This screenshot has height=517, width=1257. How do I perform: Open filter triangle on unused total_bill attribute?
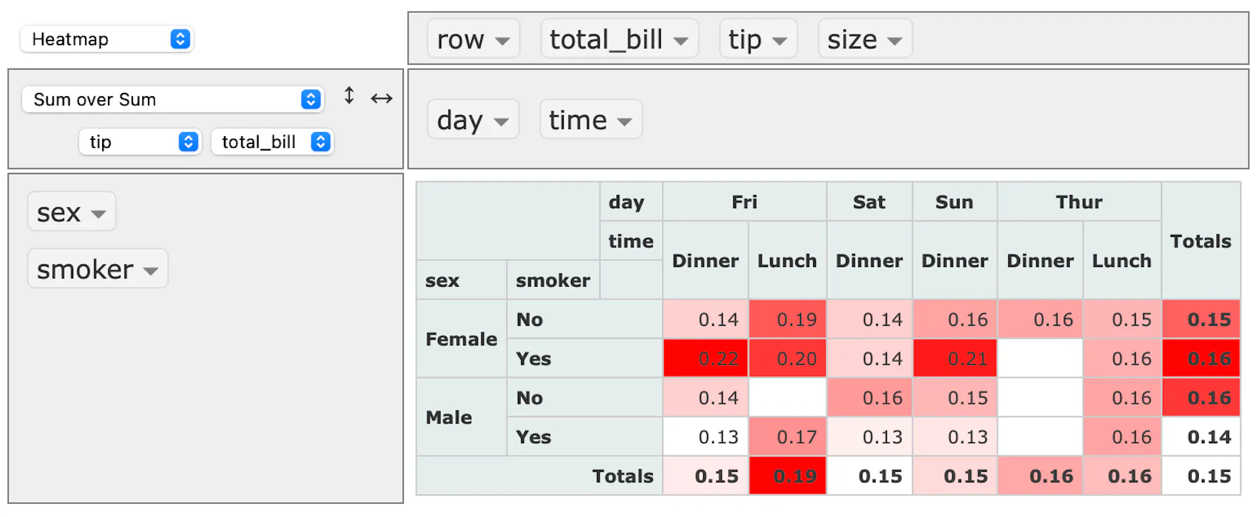(681, 41)
